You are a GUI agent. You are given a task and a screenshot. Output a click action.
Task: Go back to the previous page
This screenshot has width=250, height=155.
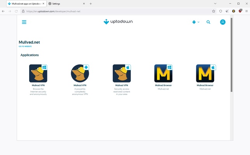pyautogui.click(x=3, y=11)
